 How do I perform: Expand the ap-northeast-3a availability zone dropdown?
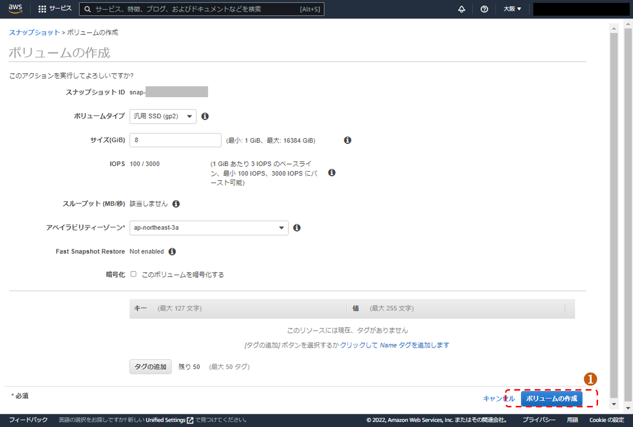[x=209, y=228]
